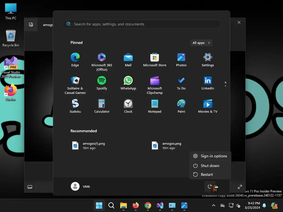Open Photos app from taskbar

pyautogui.click(x=184, y=205)
